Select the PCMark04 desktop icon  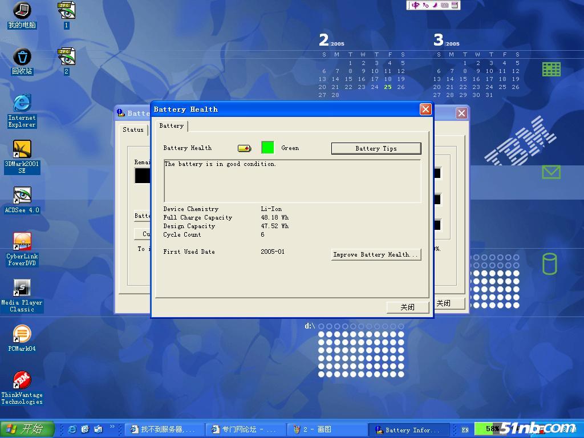click(x=22, y=334)
